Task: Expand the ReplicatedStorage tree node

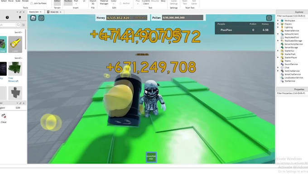Action: coord(278,40)
